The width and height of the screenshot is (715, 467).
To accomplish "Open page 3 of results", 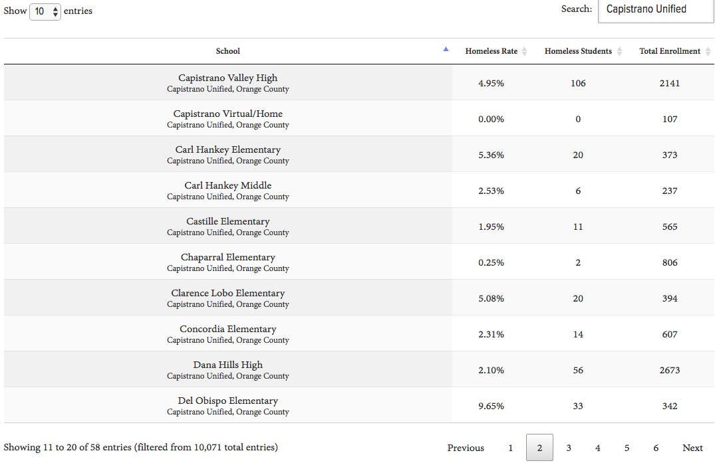I will coord(569,448).
